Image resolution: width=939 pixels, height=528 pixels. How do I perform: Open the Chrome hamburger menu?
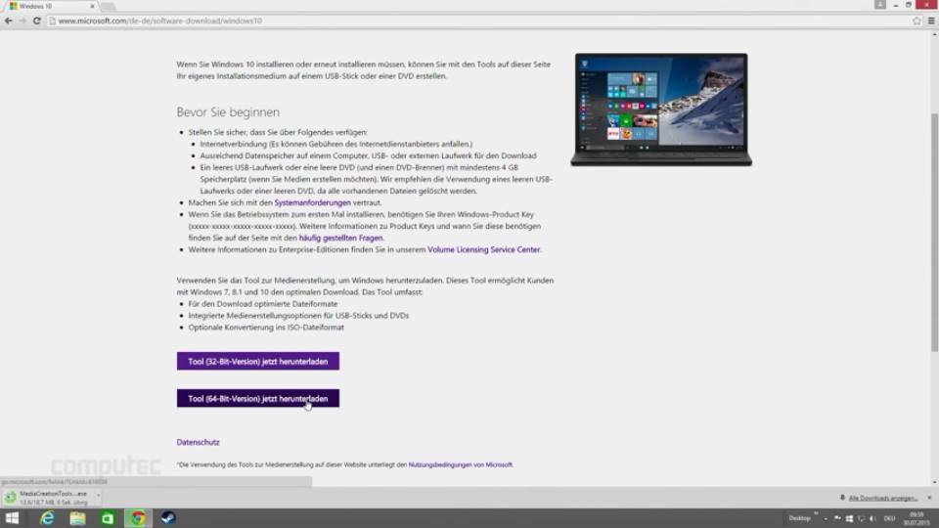(x=931, y=21)
